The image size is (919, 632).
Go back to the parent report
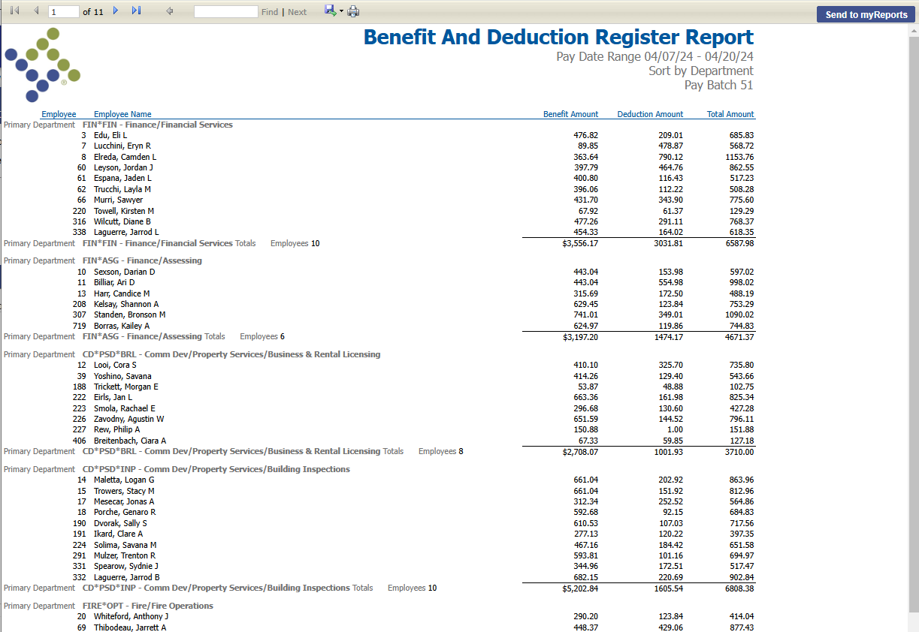coord(170,11)
